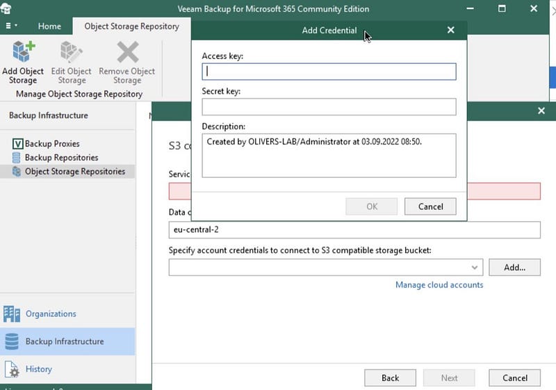Viewport: 556px width, 390px height.
Task: Click the red Service point field
Action: [x=503, y=191]
